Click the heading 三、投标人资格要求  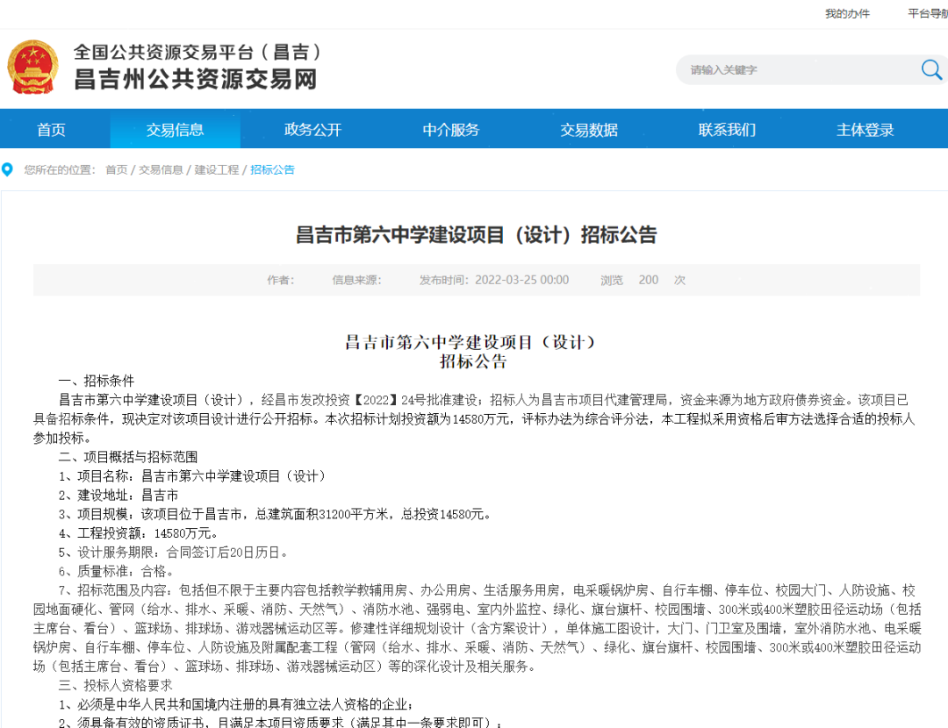pos(116,685)
